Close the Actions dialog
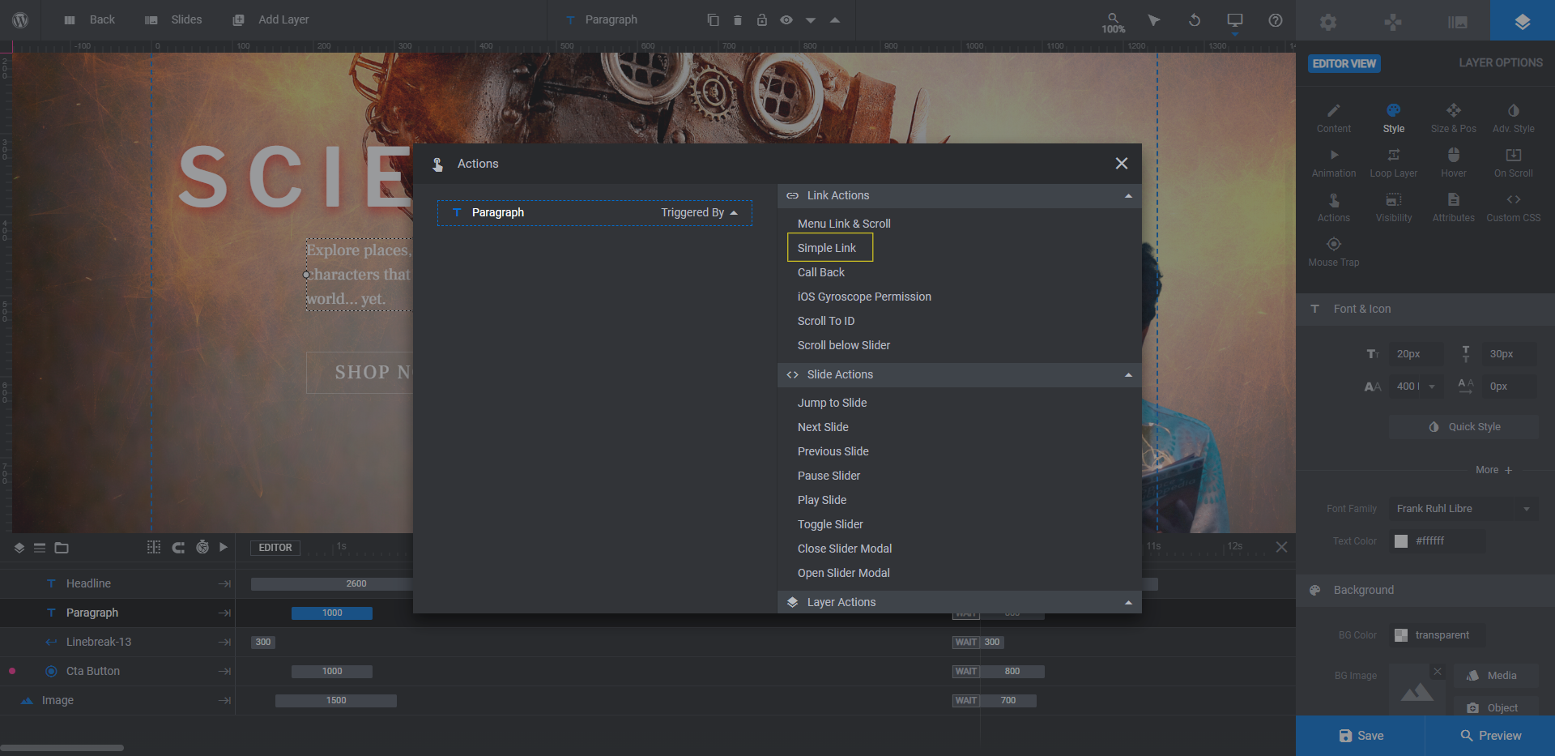The height and width of the screenshot is (756, 1555). [1122, 164]
